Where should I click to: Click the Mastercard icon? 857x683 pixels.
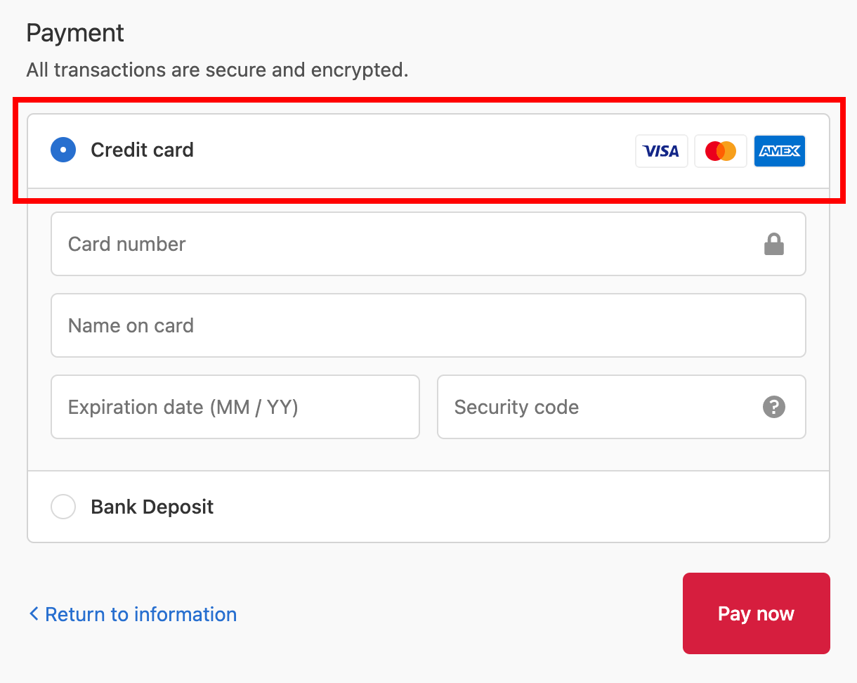click(x=720, y=150)
